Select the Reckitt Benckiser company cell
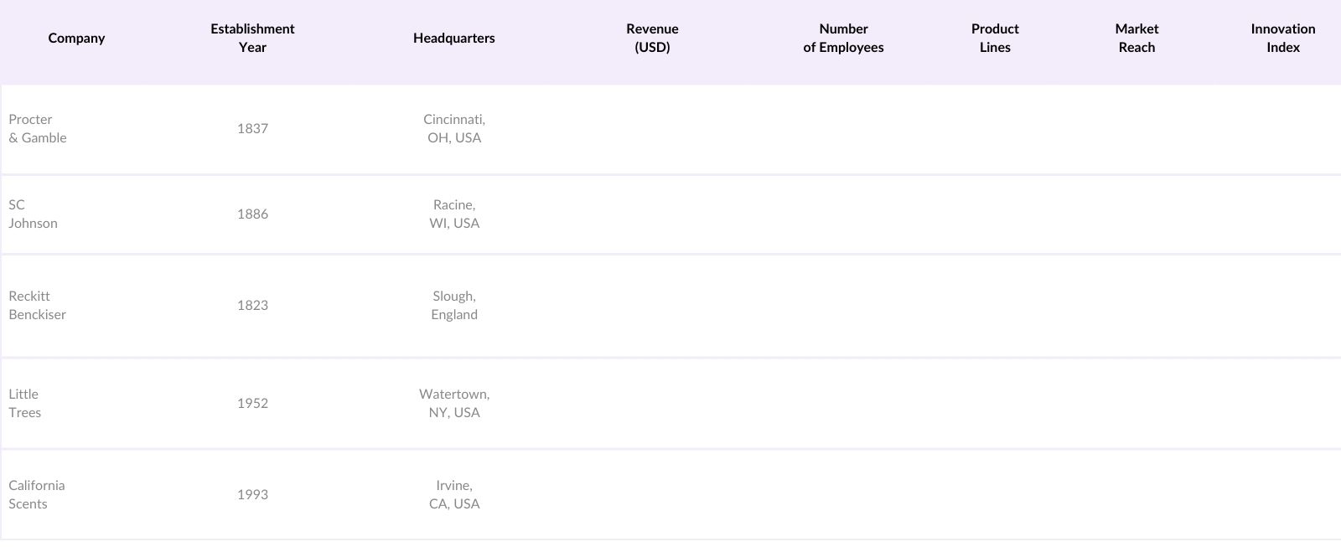 (x=38, y=306)
